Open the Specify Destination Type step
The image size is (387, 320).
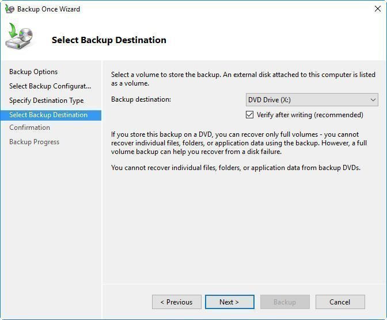(x=46, y=101)
